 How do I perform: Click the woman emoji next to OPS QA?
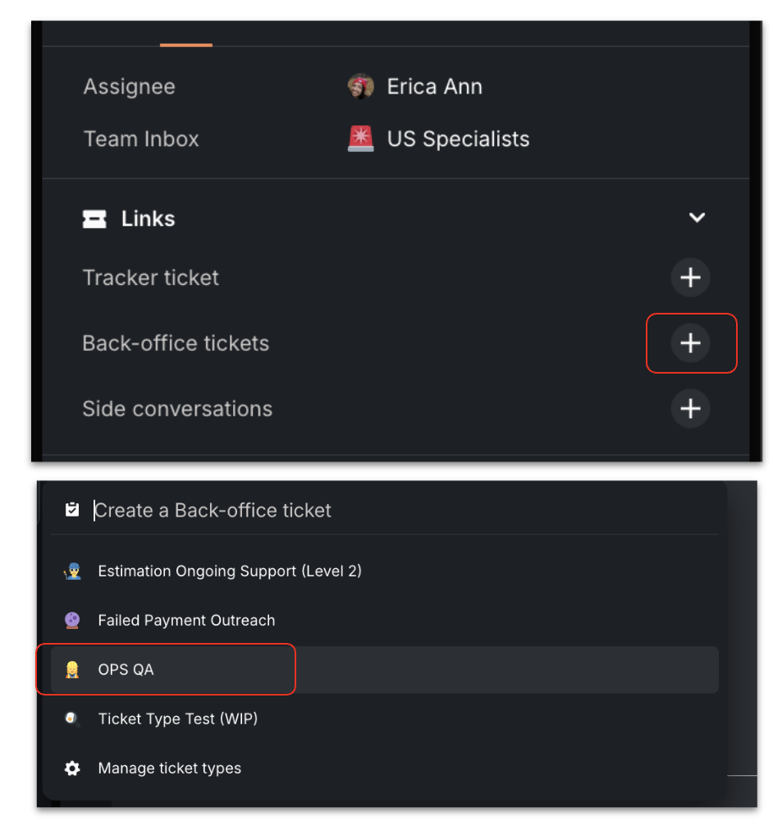72,669
